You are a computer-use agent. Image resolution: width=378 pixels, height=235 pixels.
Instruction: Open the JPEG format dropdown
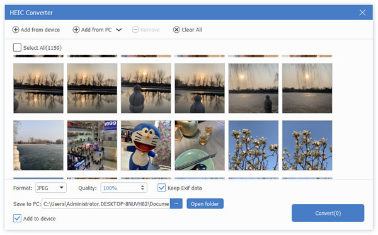point(50,188)
